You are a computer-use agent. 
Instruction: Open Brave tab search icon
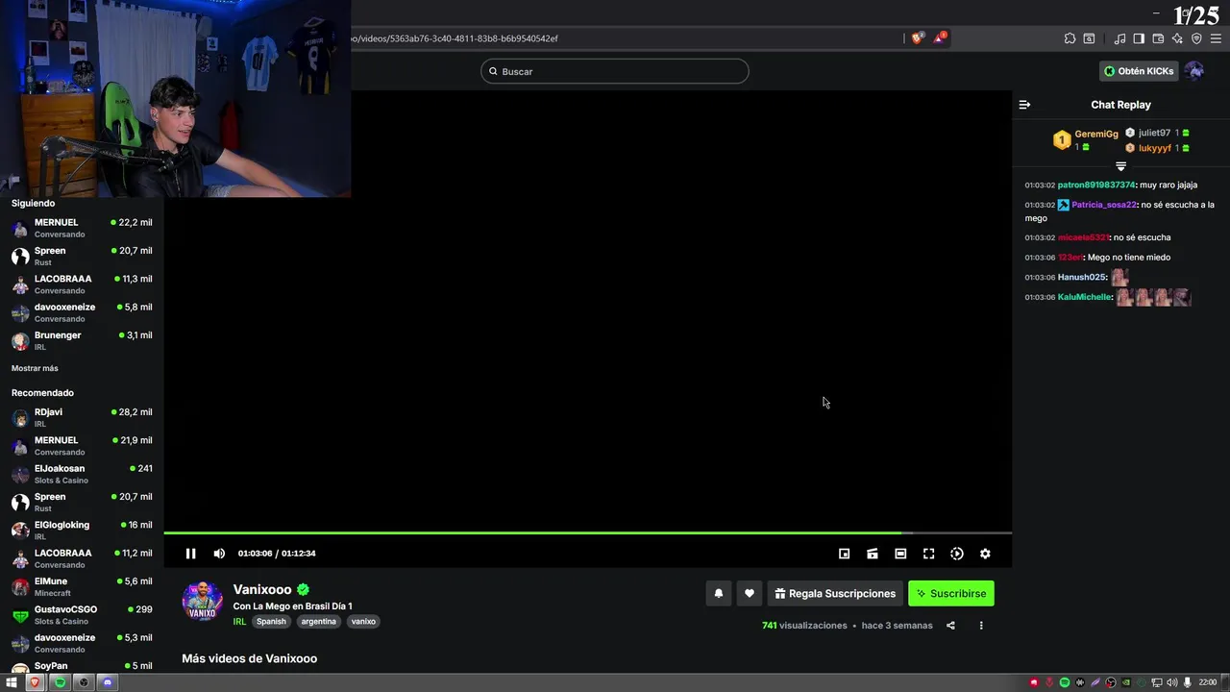pyautogui.click(x=1089, y=38)
